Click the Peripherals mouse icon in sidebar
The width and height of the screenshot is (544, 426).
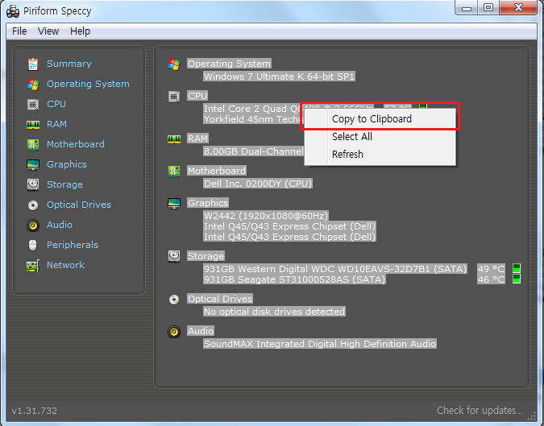(x=32, y=245)
